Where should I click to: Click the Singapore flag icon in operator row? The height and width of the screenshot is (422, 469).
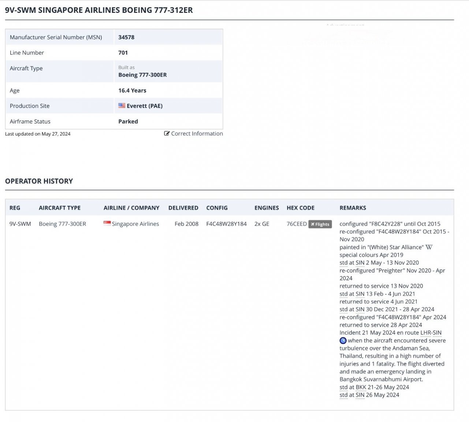point(107,223)
